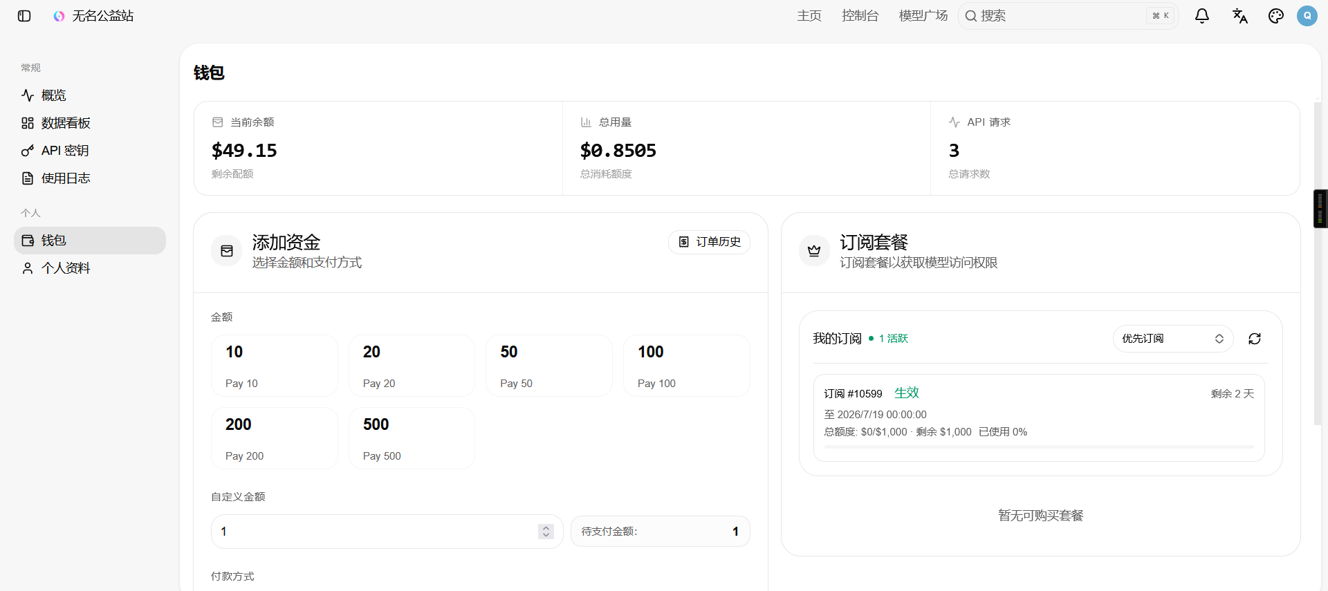Screen dimensions: 1328x591
Task: Click the 钱包 page heading
Action: pyautogui.click(x=209, y=73)
